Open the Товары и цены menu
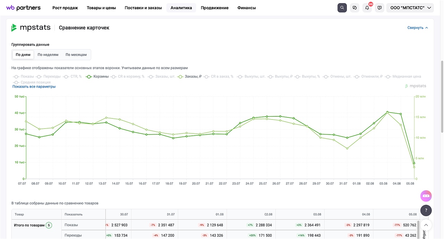This screenshot has width=444, height=239. pos(101,8)
